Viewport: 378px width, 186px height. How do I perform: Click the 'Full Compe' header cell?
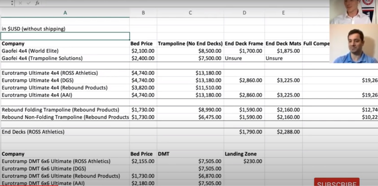click(x=316, y=44)
